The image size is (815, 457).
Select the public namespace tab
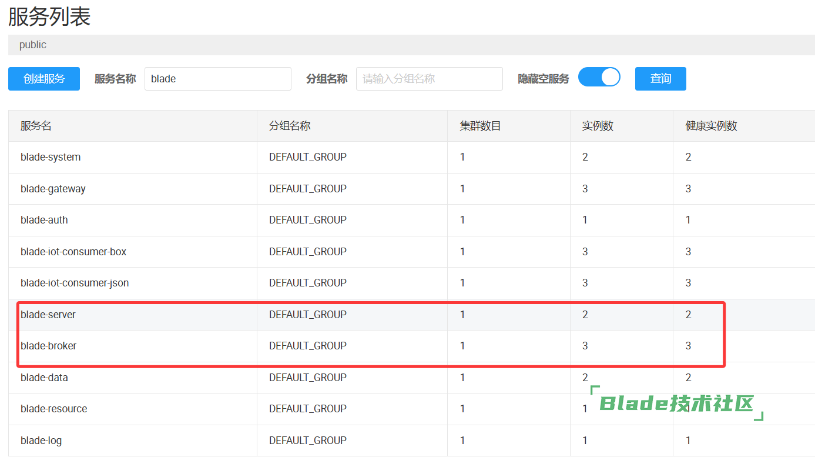click(x=33, y=45)
